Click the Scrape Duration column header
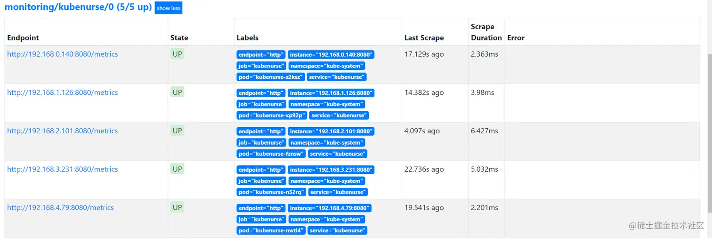The width and height of the screenshot is (712, 238). [486, 32]
